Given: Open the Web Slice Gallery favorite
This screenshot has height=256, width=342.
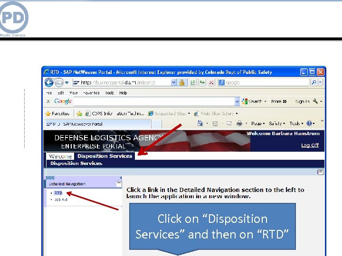Looking at the screenshot, I should coord(216,113).
